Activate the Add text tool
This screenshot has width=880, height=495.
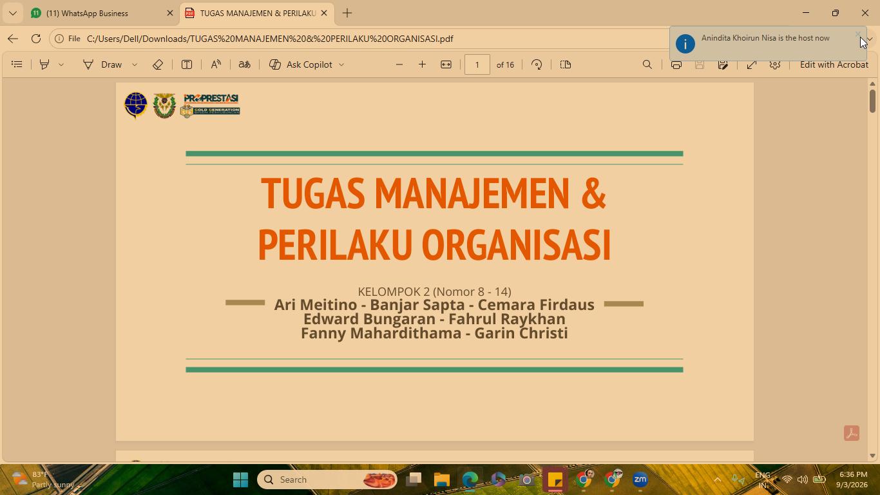coord(187,64)
